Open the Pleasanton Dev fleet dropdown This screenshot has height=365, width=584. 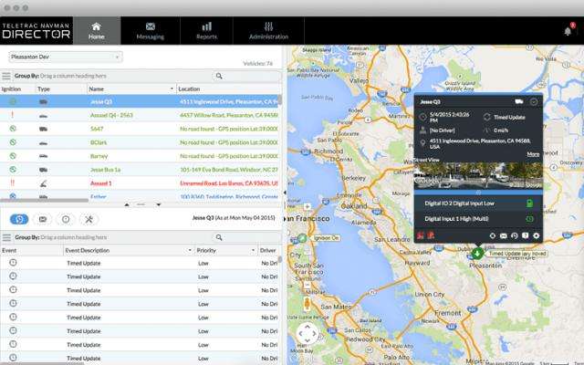[66, 57]
